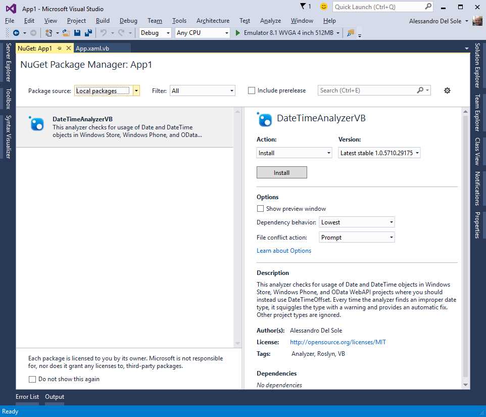Screen dimensions: 486x417
Task: Open the Package source dropdown
Action: click(135, 90)
